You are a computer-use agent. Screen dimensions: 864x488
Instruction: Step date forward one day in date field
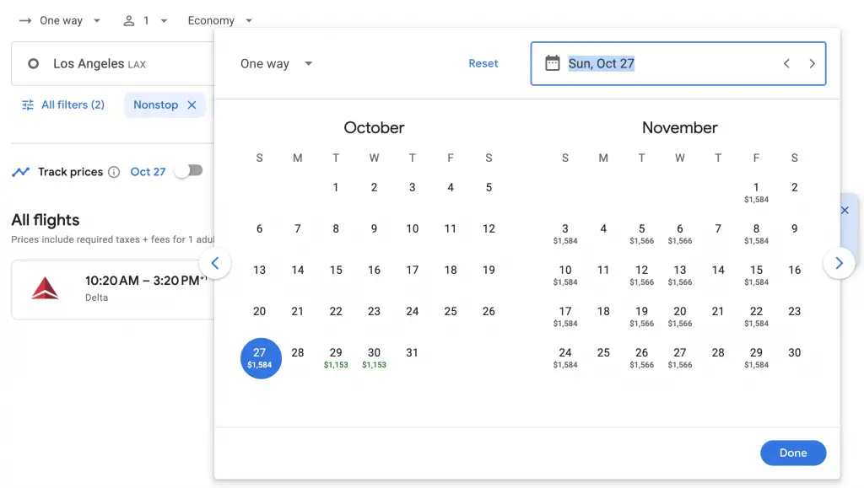tap(812, 63)
